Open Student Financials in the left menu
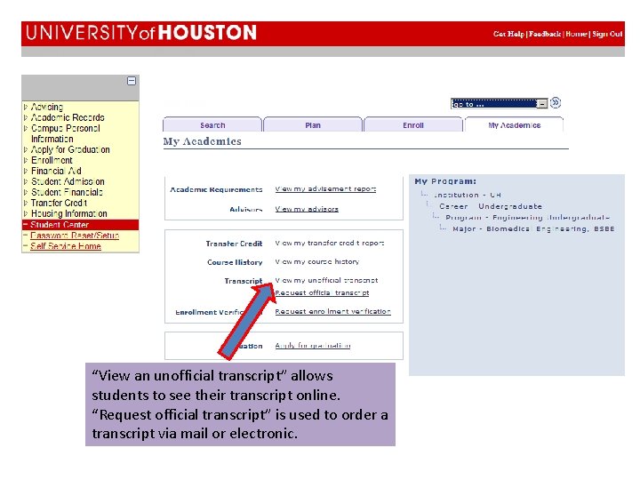The image size is (640, 480). tap(67, 192)
